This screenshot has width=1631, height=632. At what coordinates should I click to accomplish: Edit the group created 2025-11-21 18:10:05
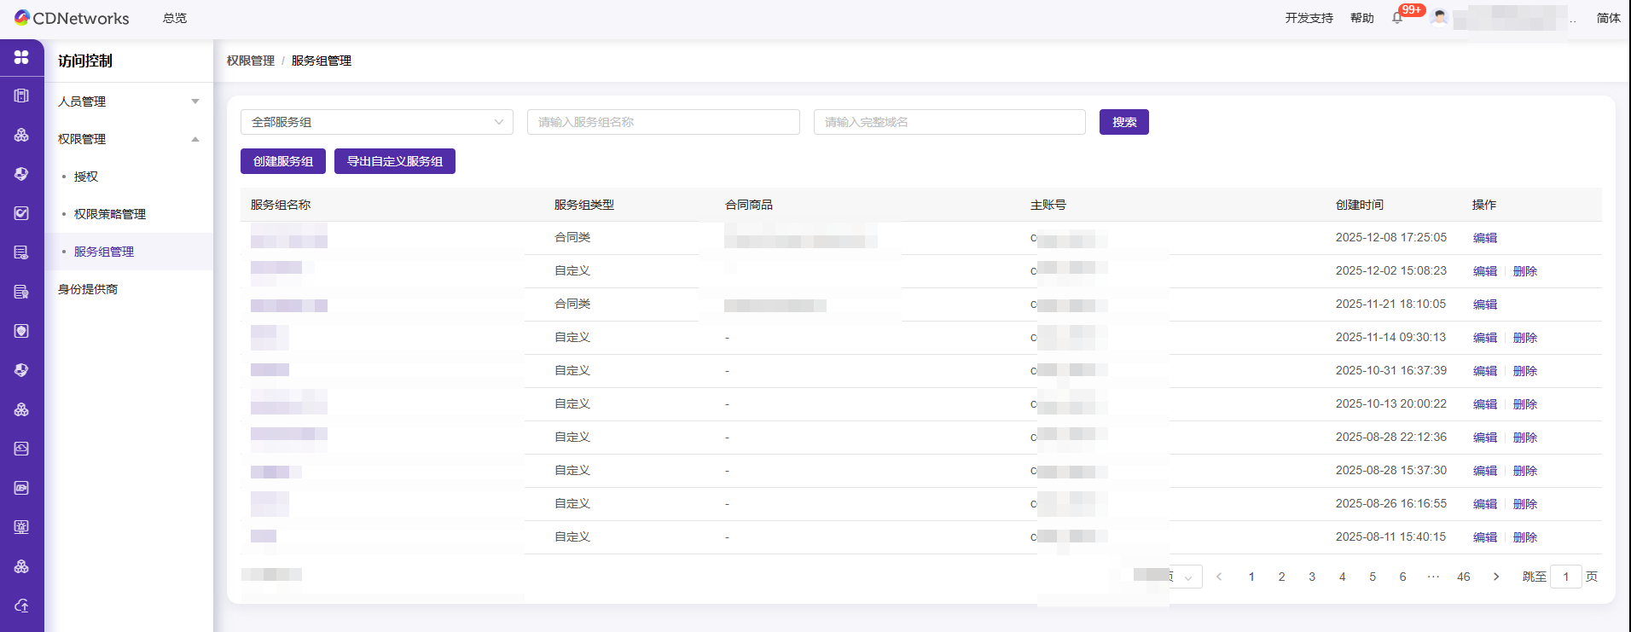click(x=1485, y=304)
